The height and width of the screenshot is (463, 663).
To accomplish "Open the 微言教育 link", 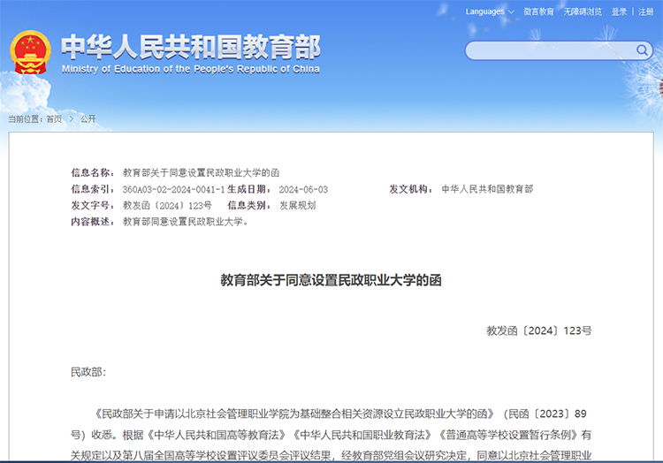I will click(538, 11).
